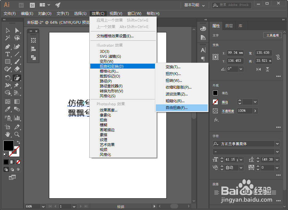Switch to the 图层 panel tab
The height and width of the screenshot is (210, 288).
coord(229,26)
